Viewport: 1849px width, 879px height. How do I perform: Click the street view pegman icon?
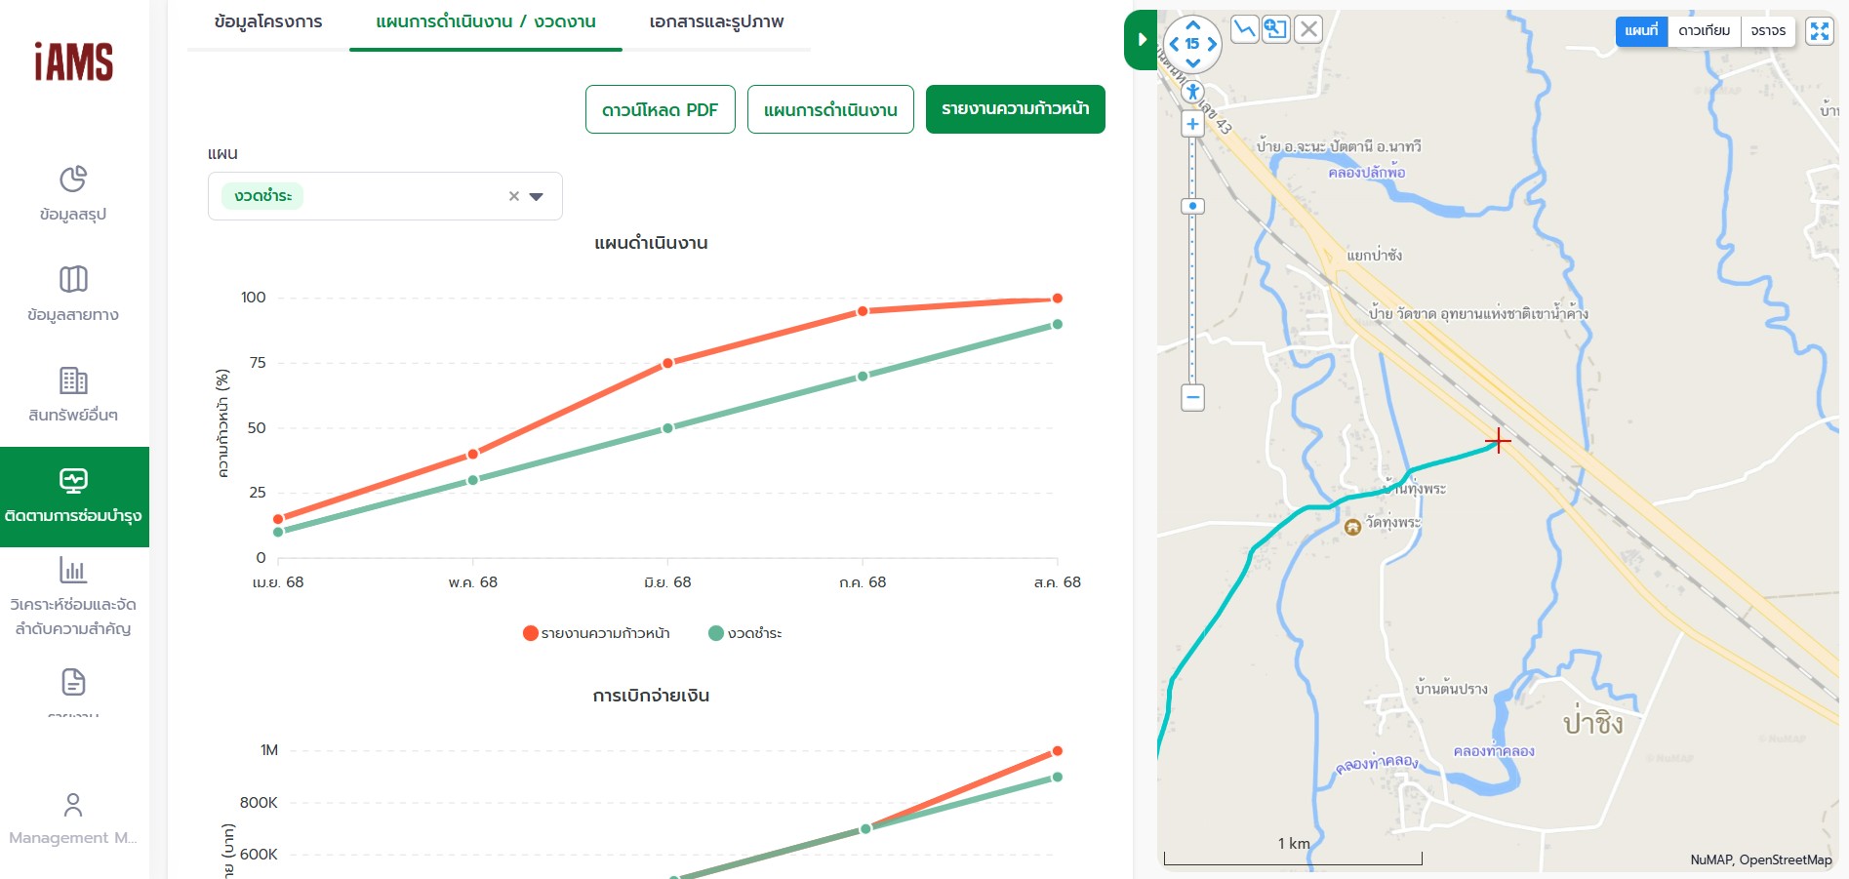pyautogui.click(x=1192, y=92)
